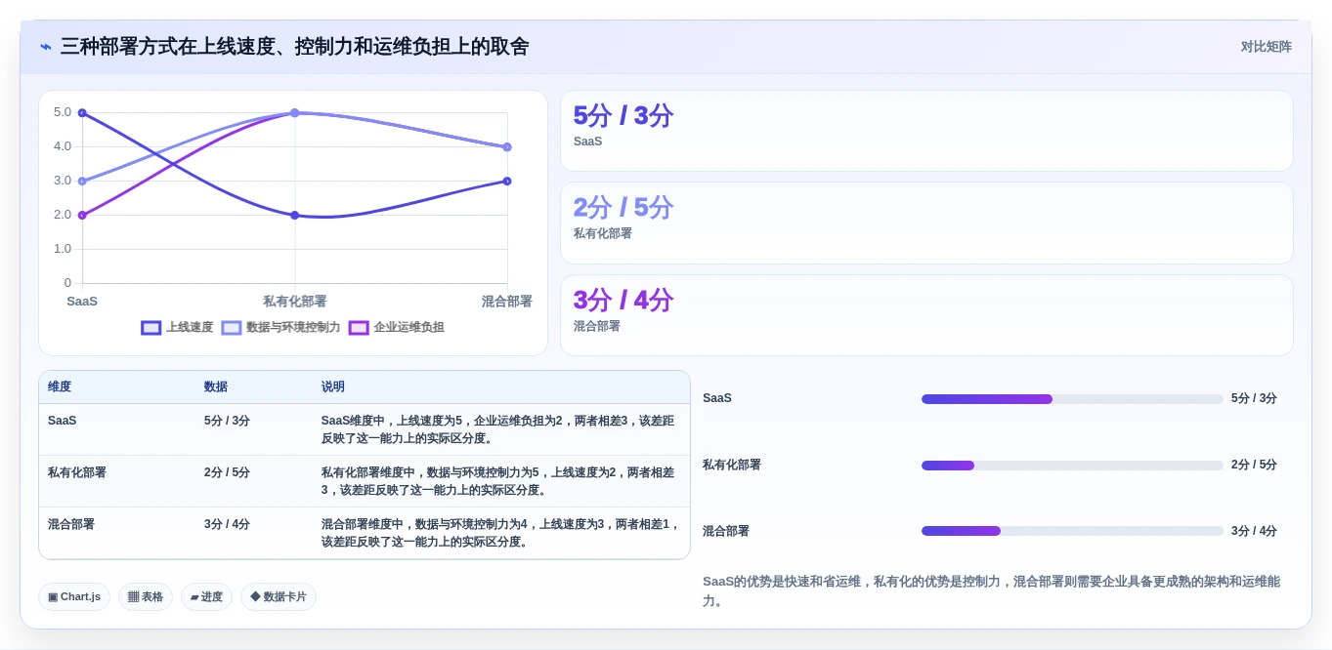Click the 混合部署 progress bar
This screenshot has width=1332, height=650.
[1072, 531]
